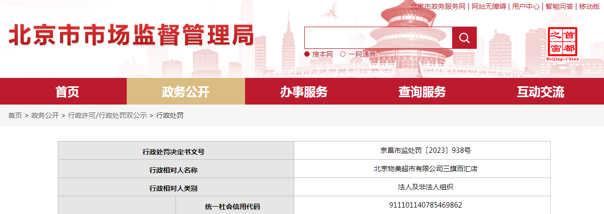Open the 网站无障碍 accessibility link
Viewport: 604px width, 214px height.
pyautogui.click(x=489, y=6)
